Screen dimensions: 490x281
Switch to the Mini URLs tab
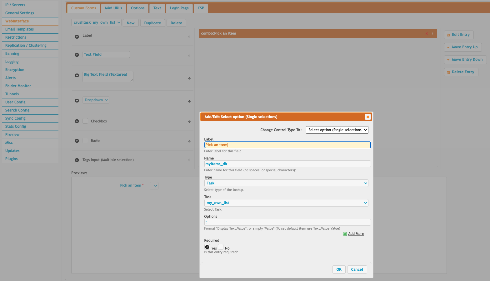113,8
